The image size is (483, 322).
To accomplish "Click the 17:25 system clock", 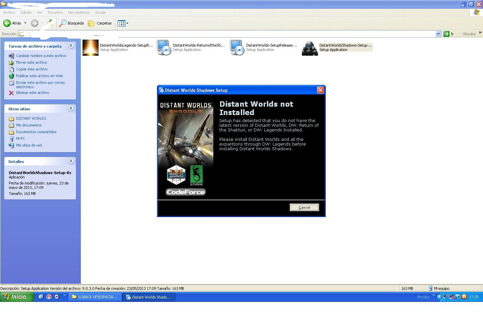I will pos(474,297).
